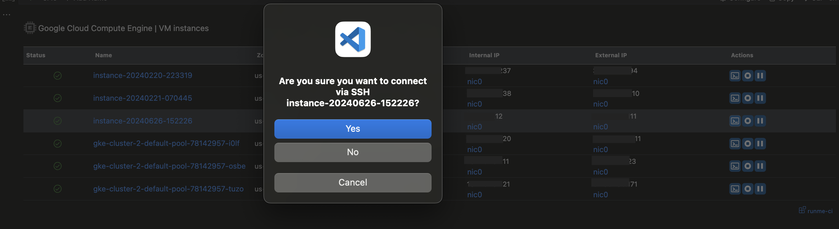The height and width of the screenshot is (229, 839).
Task: Open SSH terminal for instance-20240220-223319
Action: (x=735, y=76)
